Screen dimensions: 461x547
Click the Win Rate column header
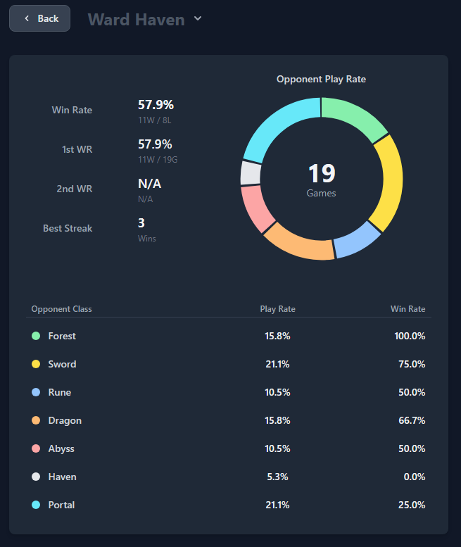tap(408, 309)
